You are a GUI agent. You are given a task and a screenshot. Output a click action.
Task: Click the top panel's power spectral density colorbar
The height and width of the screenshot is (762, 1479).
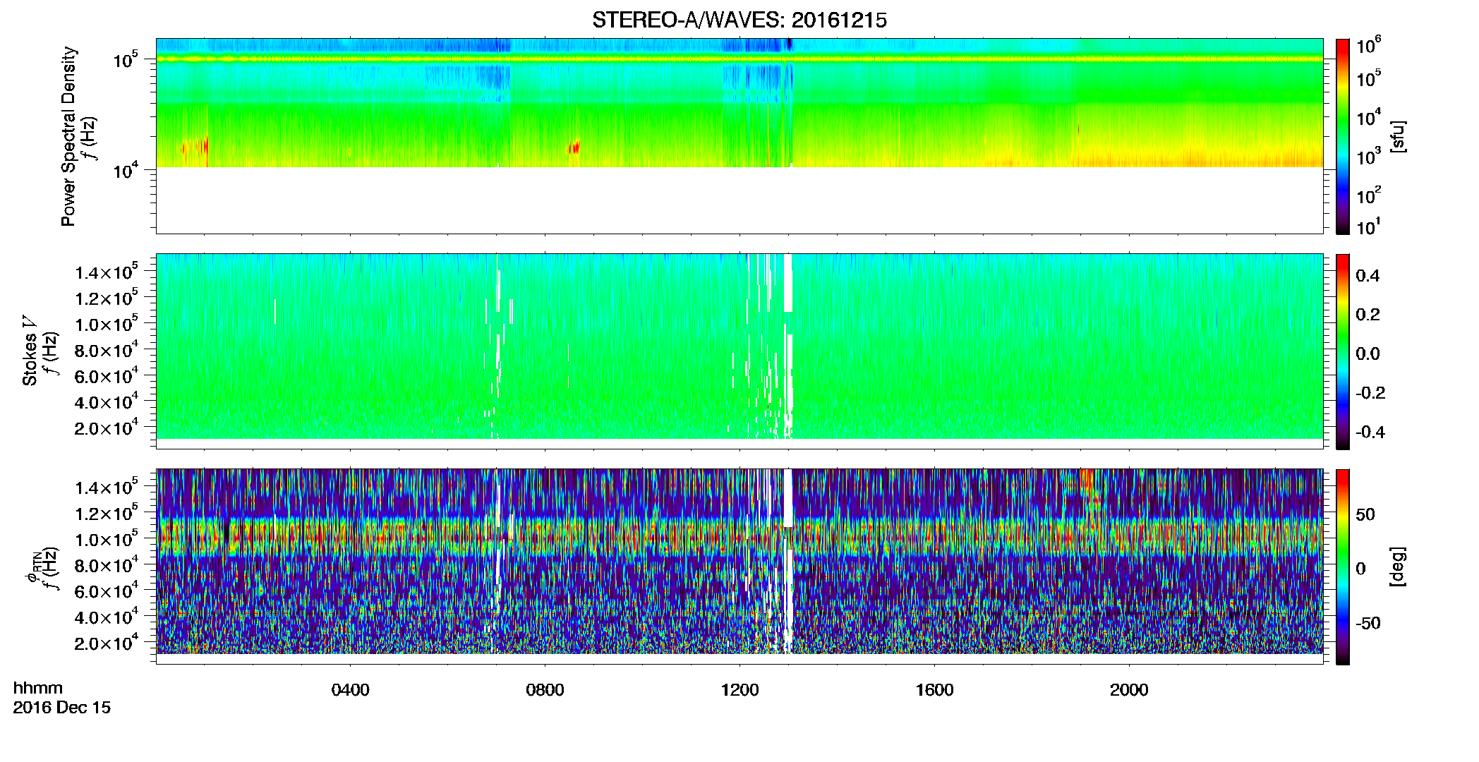(1343, 136)
